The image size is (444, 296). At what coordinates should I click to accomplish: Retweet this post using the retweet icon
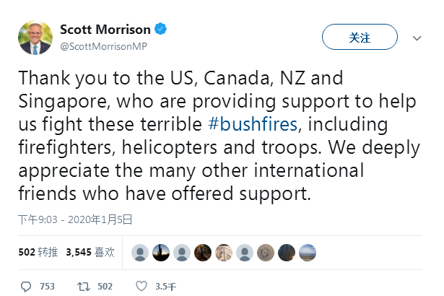click(x=84, y=286)
